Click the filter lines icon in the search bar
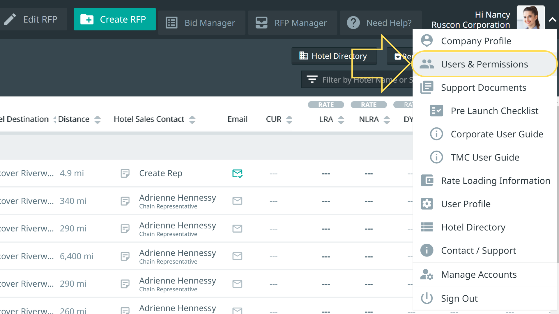559x314 pixels. pyautogui.click(x=312, y=79)
